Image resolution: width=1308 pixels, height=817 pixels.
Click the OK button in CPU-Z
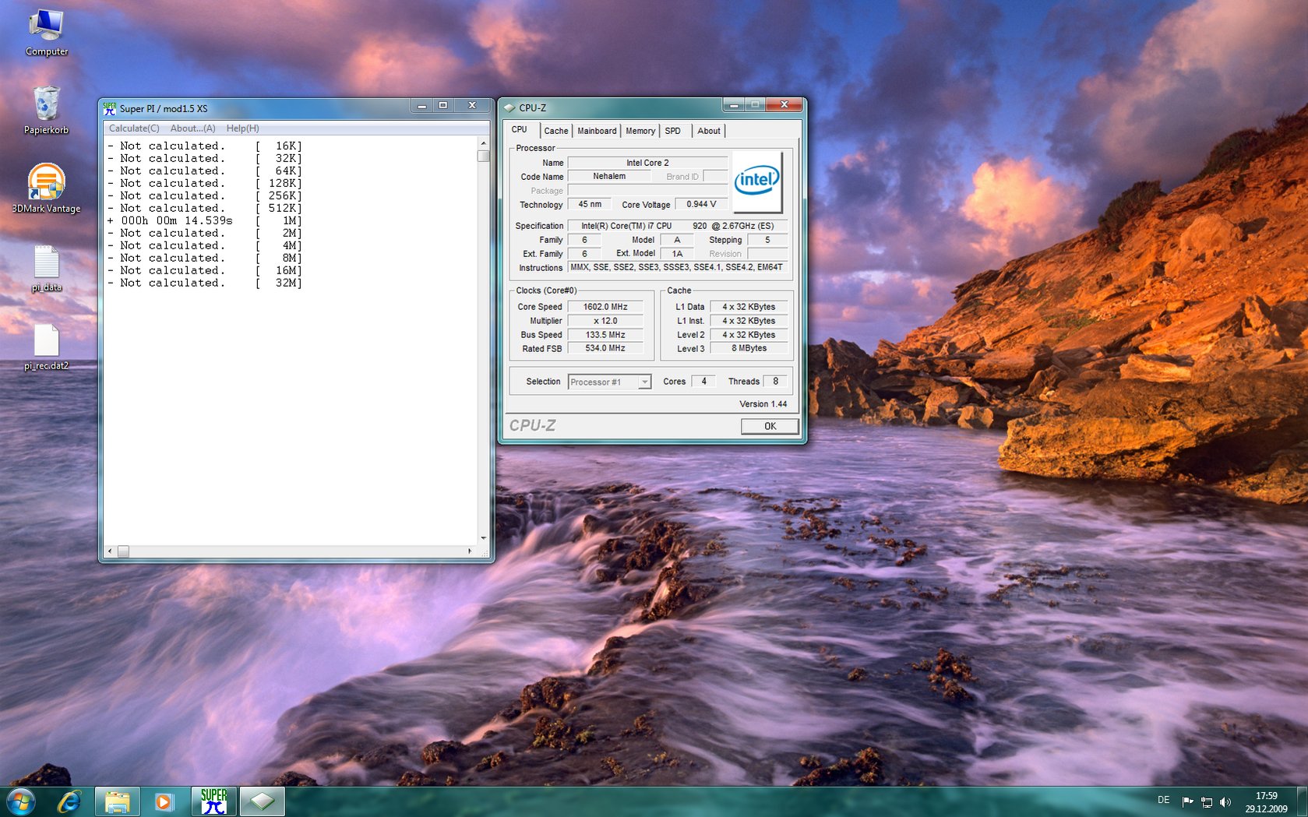pos(770,426)
